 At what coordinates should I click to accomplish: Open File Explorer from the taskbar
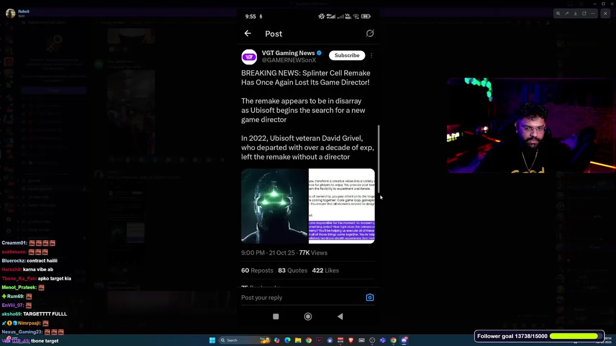pyautogui.click(x=298, y=340)
